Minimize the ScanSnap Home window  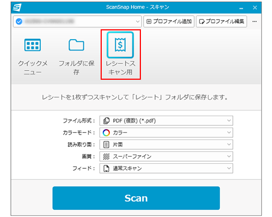pyautogui.click(x=241, y=8)
